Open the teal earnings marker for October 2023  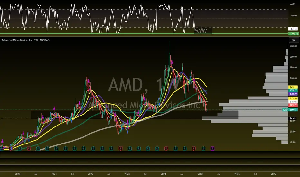157,148
